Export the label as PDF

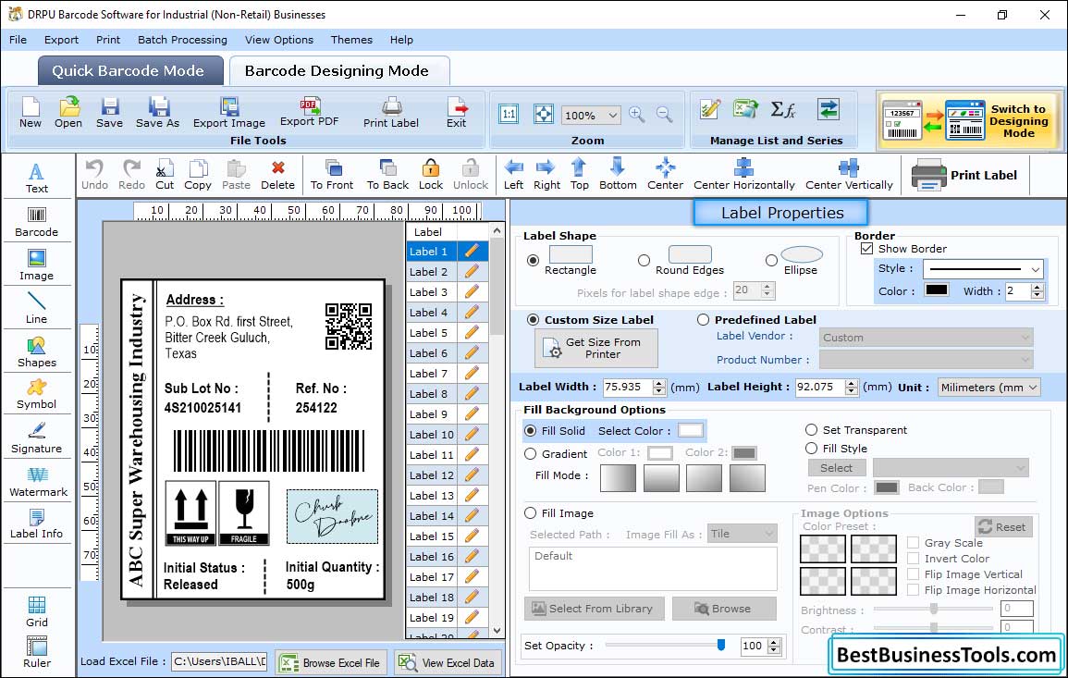pos(309,113)
